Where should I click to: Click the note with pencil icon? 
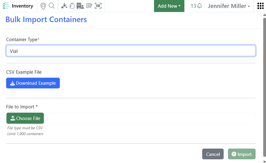[89, 6]
